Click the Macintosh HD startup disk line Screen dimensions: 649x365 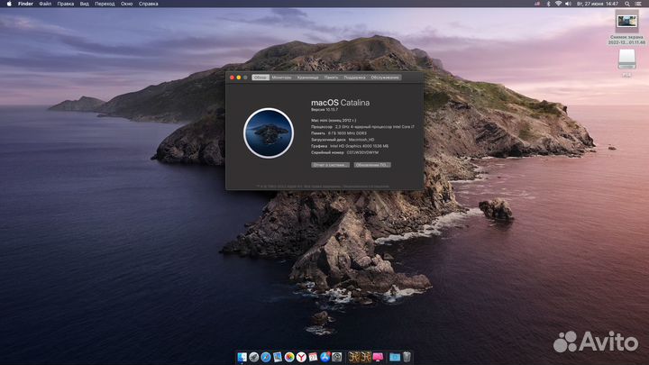pyautogui.click(x=343, y=140)
